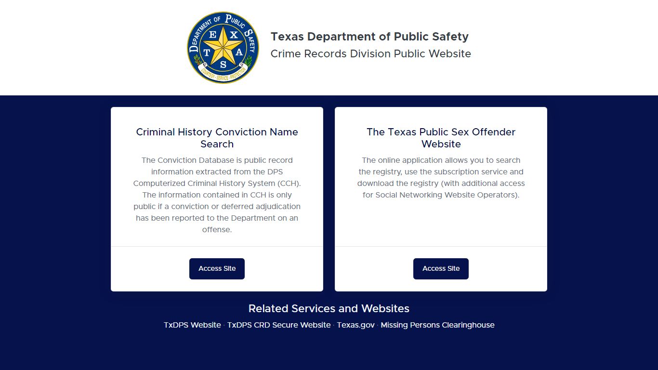Select 'The Texas Public Sex Offender Website' title
658x370 pixels.
441,138
